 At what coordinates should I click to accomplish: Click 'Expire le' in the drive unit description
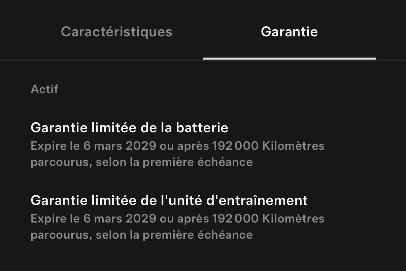[55, 218]
